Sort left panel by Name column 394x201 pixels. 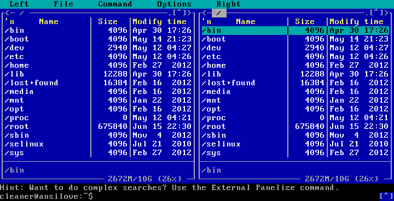point(49,22)
